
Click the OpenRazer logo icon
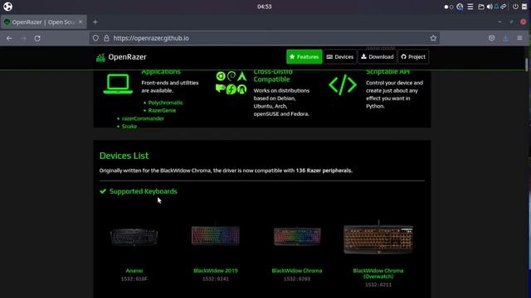pyautogui.click(x=100, y=57)
